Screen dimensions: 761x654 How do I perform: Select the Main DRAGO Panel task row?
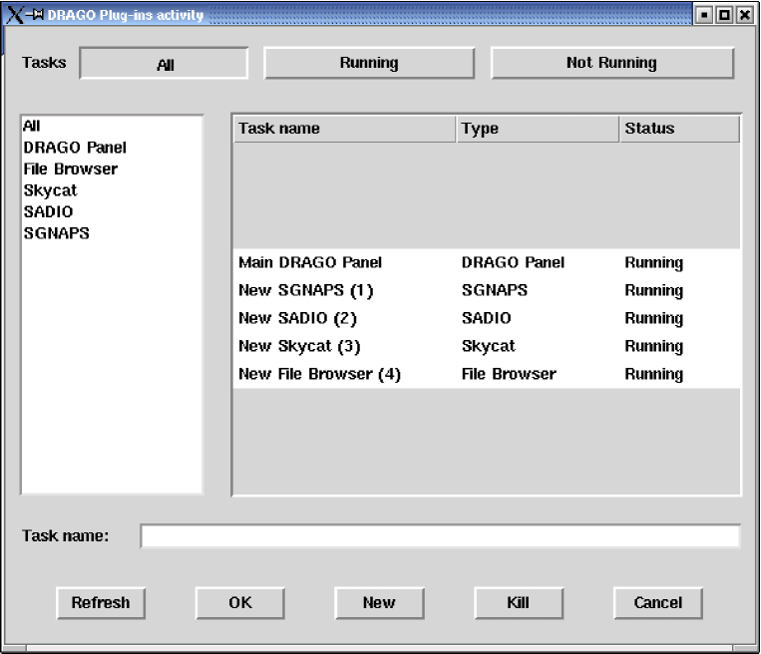click(x=310, y=263)
